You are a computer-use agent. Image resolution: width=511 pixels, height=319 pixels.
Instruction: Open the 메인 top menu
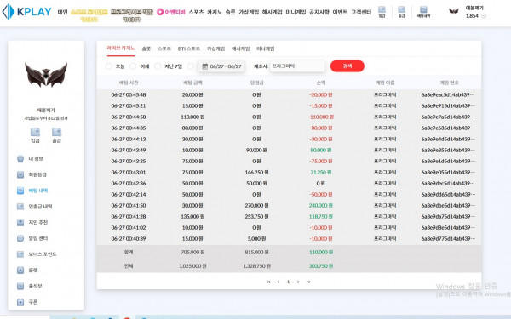[x=62, y=12]
